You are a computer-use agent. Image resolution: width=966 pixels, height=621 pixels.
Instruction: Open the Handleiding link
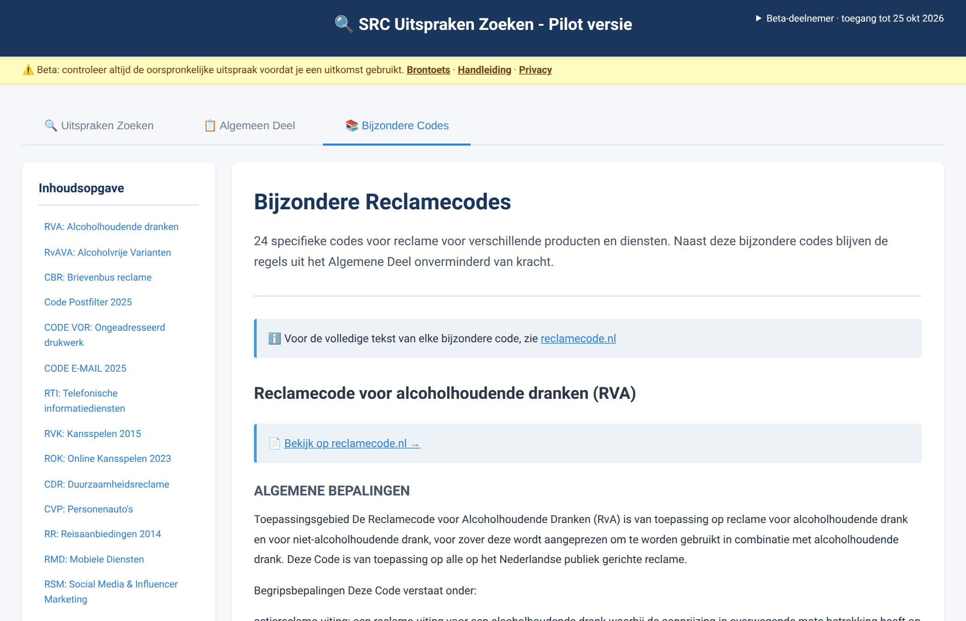click(x=484, y=70)
